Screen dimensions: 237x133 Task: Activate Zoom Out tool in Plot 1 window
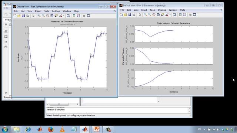[150, 15]
